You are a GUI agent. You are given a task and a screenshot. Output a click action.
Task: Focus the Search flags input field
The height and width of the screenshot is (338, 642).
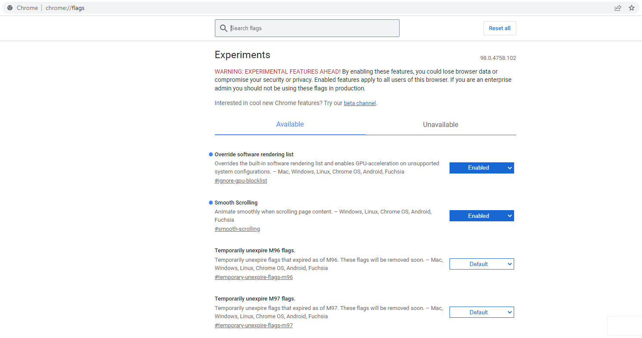(312, 28)
